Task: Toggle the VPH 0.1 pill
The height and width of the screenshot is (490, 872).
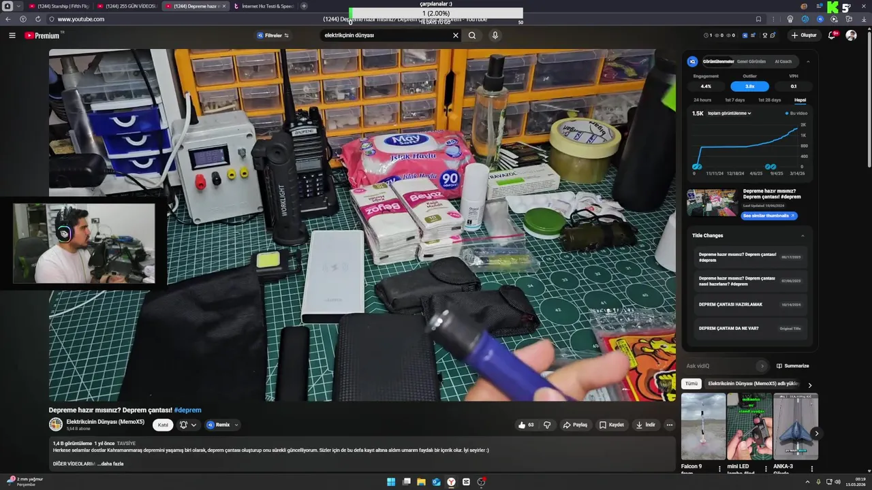Action: 793,86
